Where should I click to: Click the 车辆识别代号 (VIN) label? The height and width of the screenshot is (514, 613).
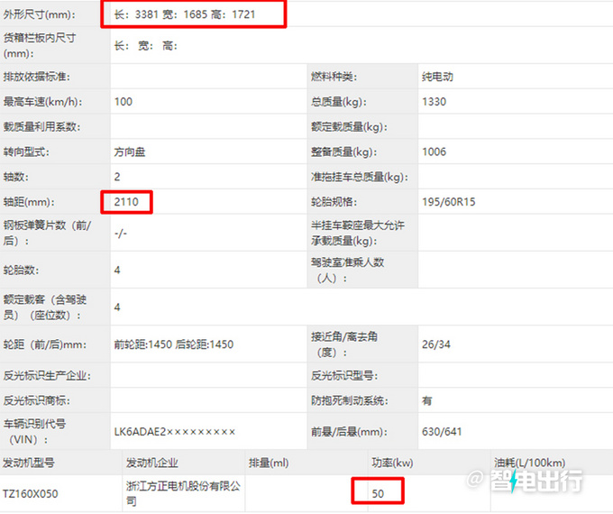34,431
